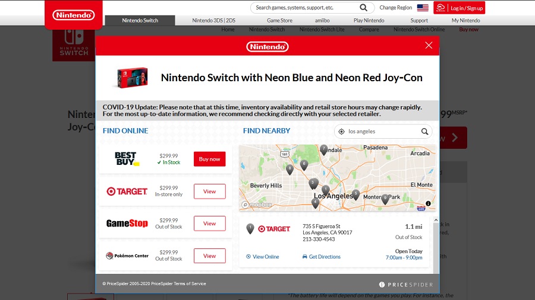
Task: Click the Target logo in the nearby store result
Action: pos(274,229)
